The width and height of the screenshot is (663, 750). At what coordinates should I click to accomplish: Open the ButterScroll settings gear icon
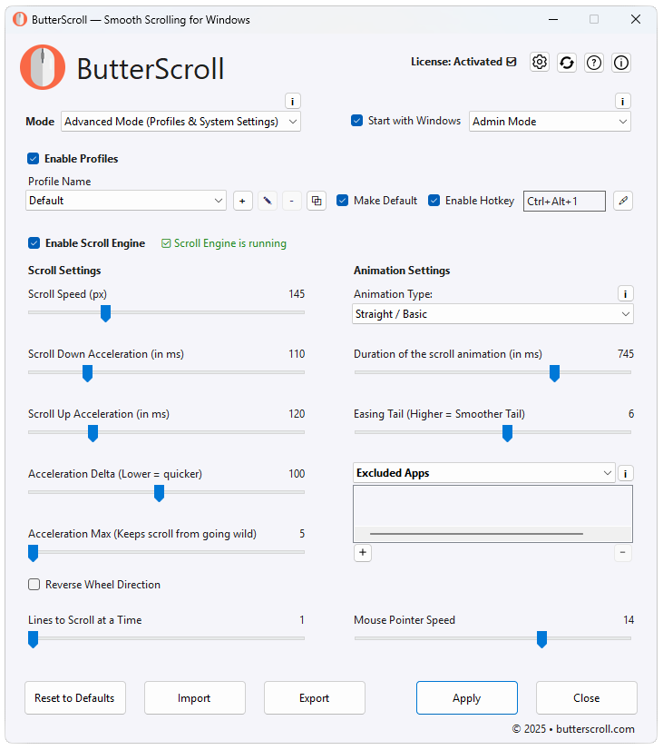click(x=540, y=63)
